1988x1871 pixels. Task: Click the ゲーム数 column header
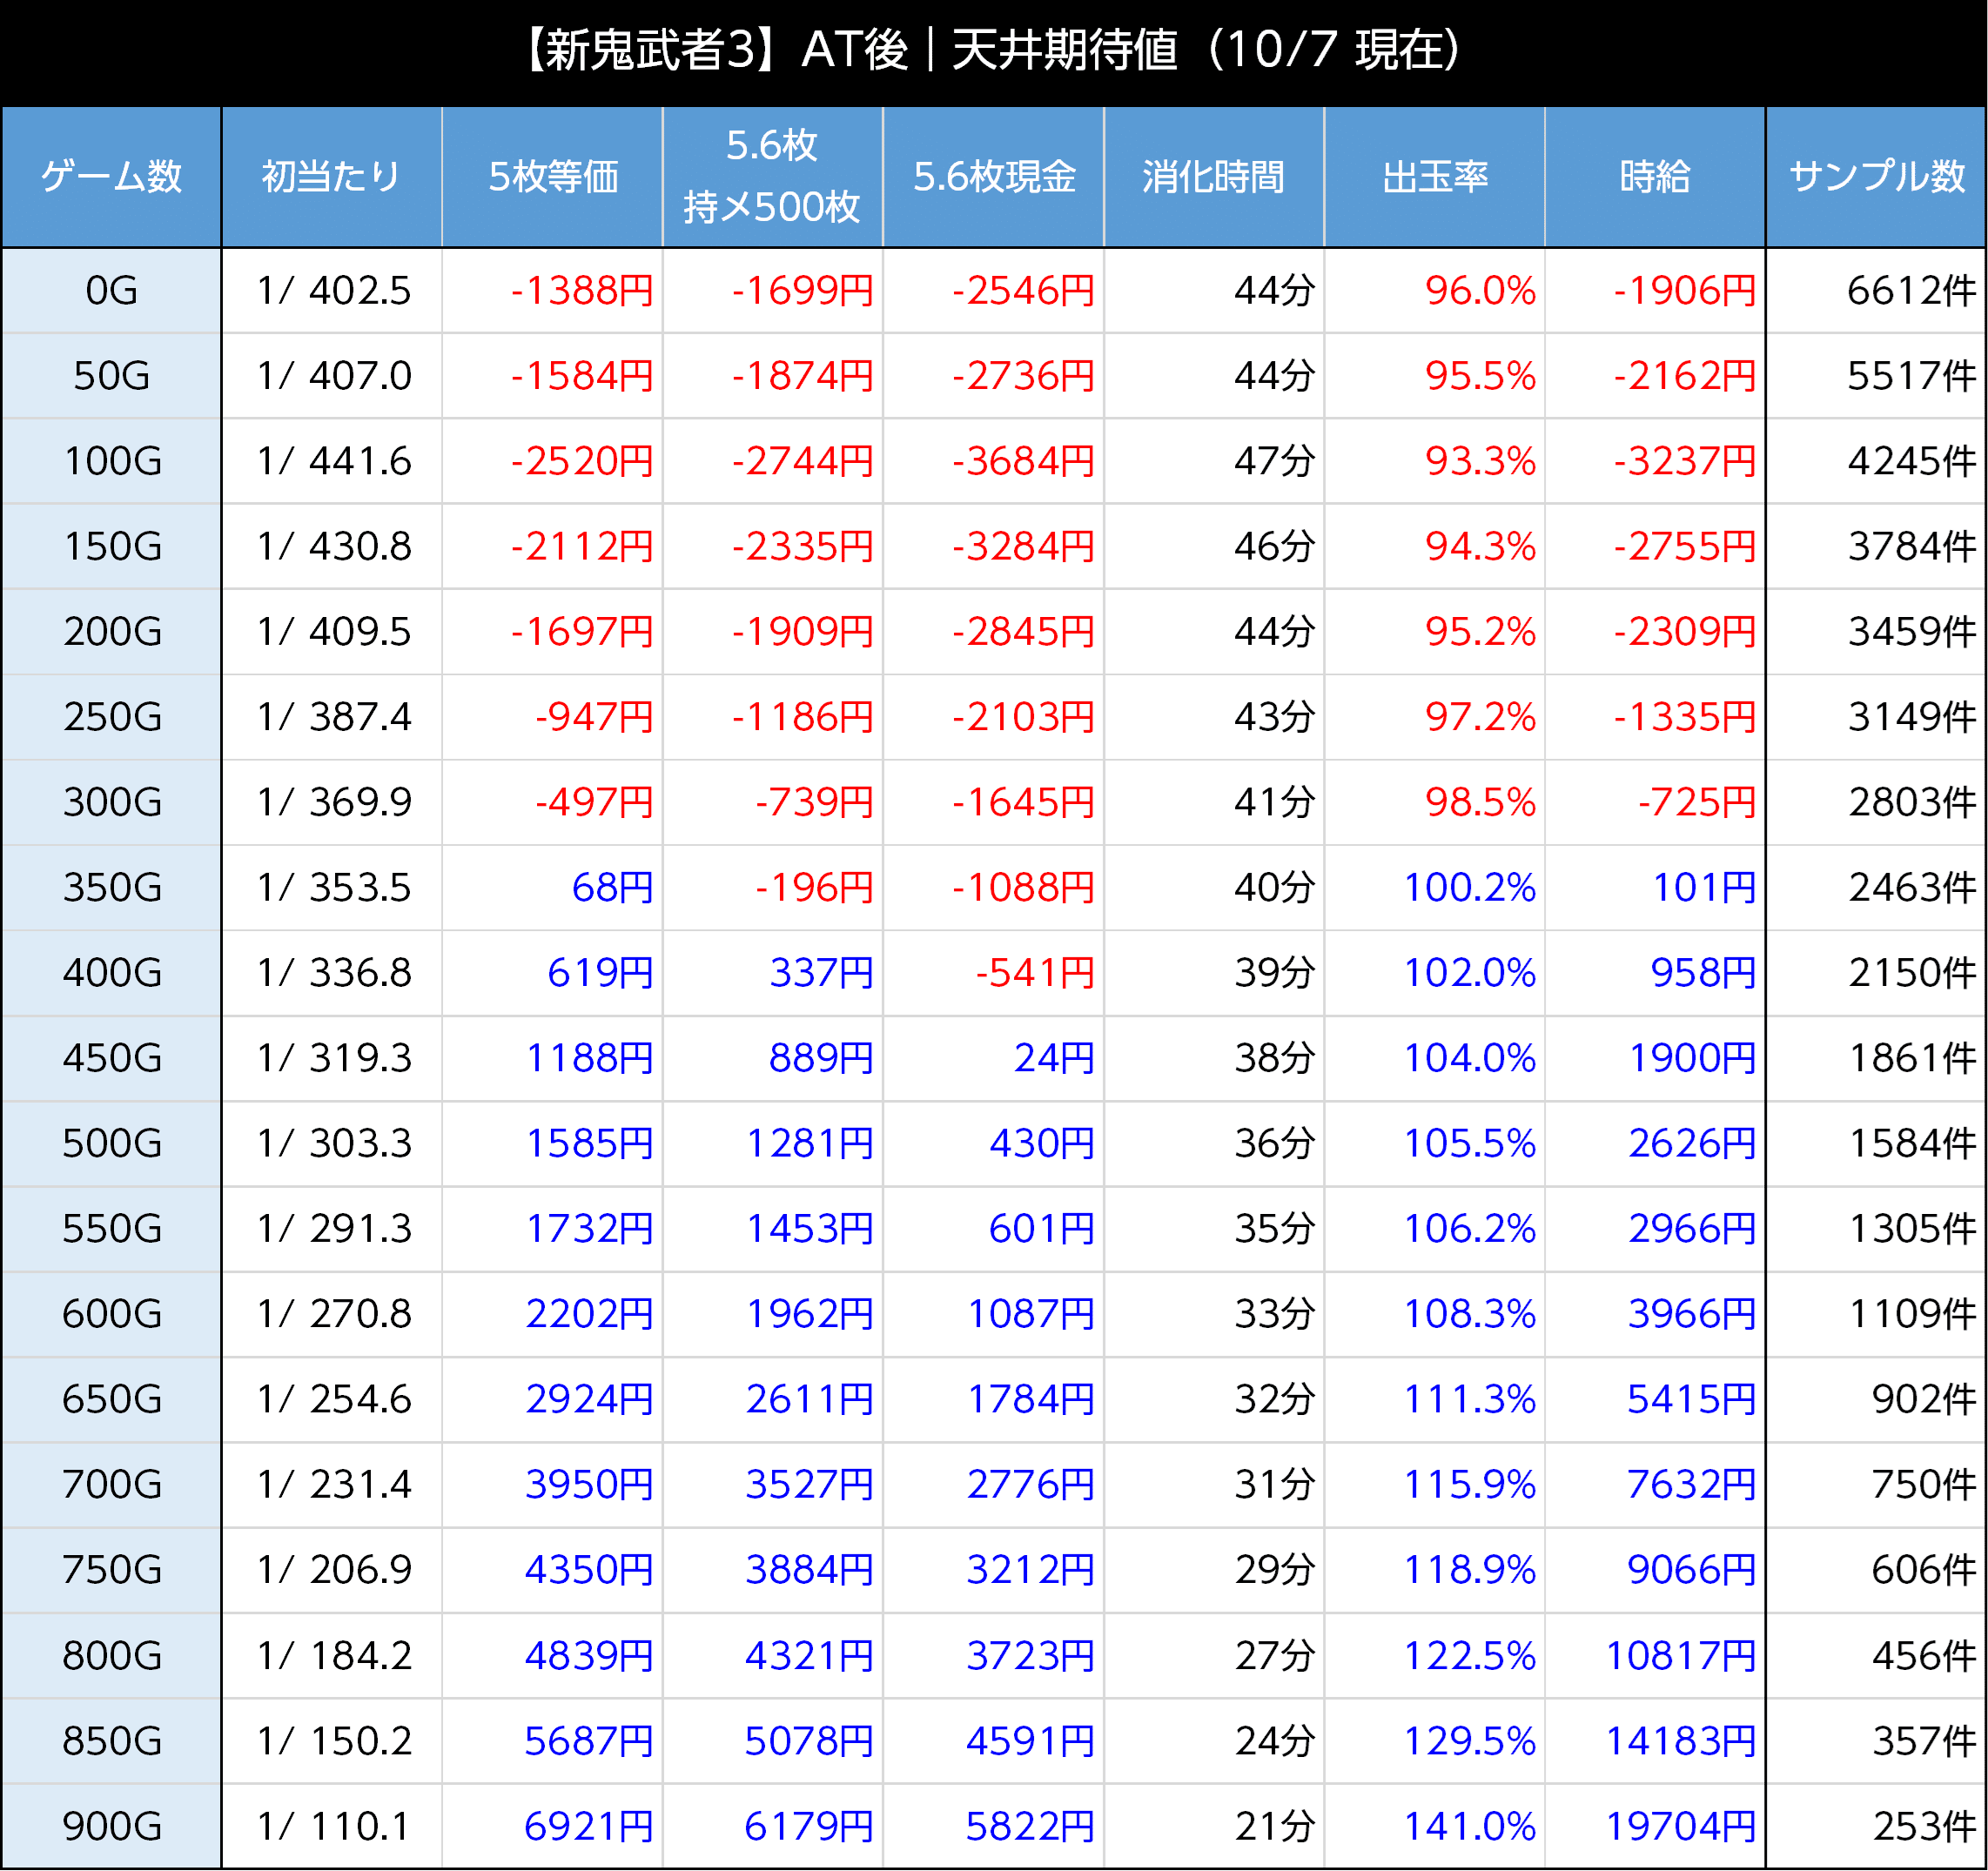111,177
